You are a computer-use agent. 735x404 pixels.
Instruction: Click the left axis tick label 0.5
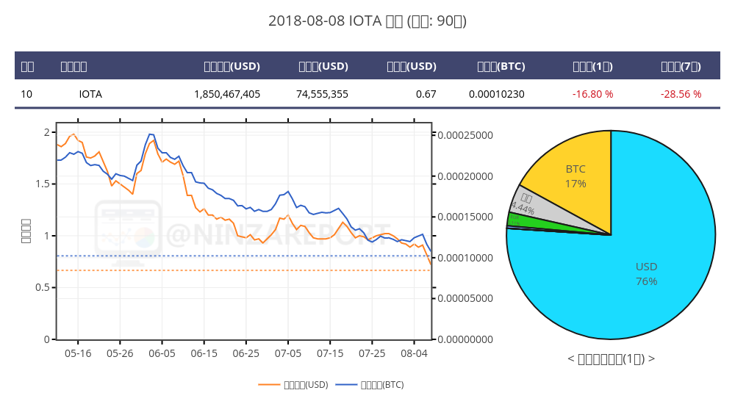(x=42, y=287)
